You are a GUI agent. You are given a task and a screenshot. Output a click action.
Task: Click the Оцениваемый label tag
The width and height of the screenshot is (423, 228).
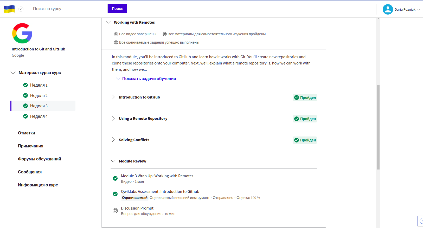135,198
